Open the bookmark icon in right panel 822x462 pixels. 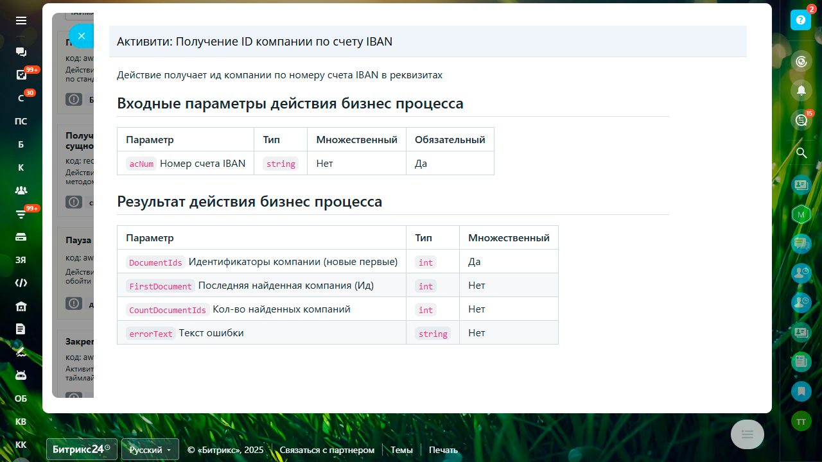pyautogui.click(x=801, y=390)
